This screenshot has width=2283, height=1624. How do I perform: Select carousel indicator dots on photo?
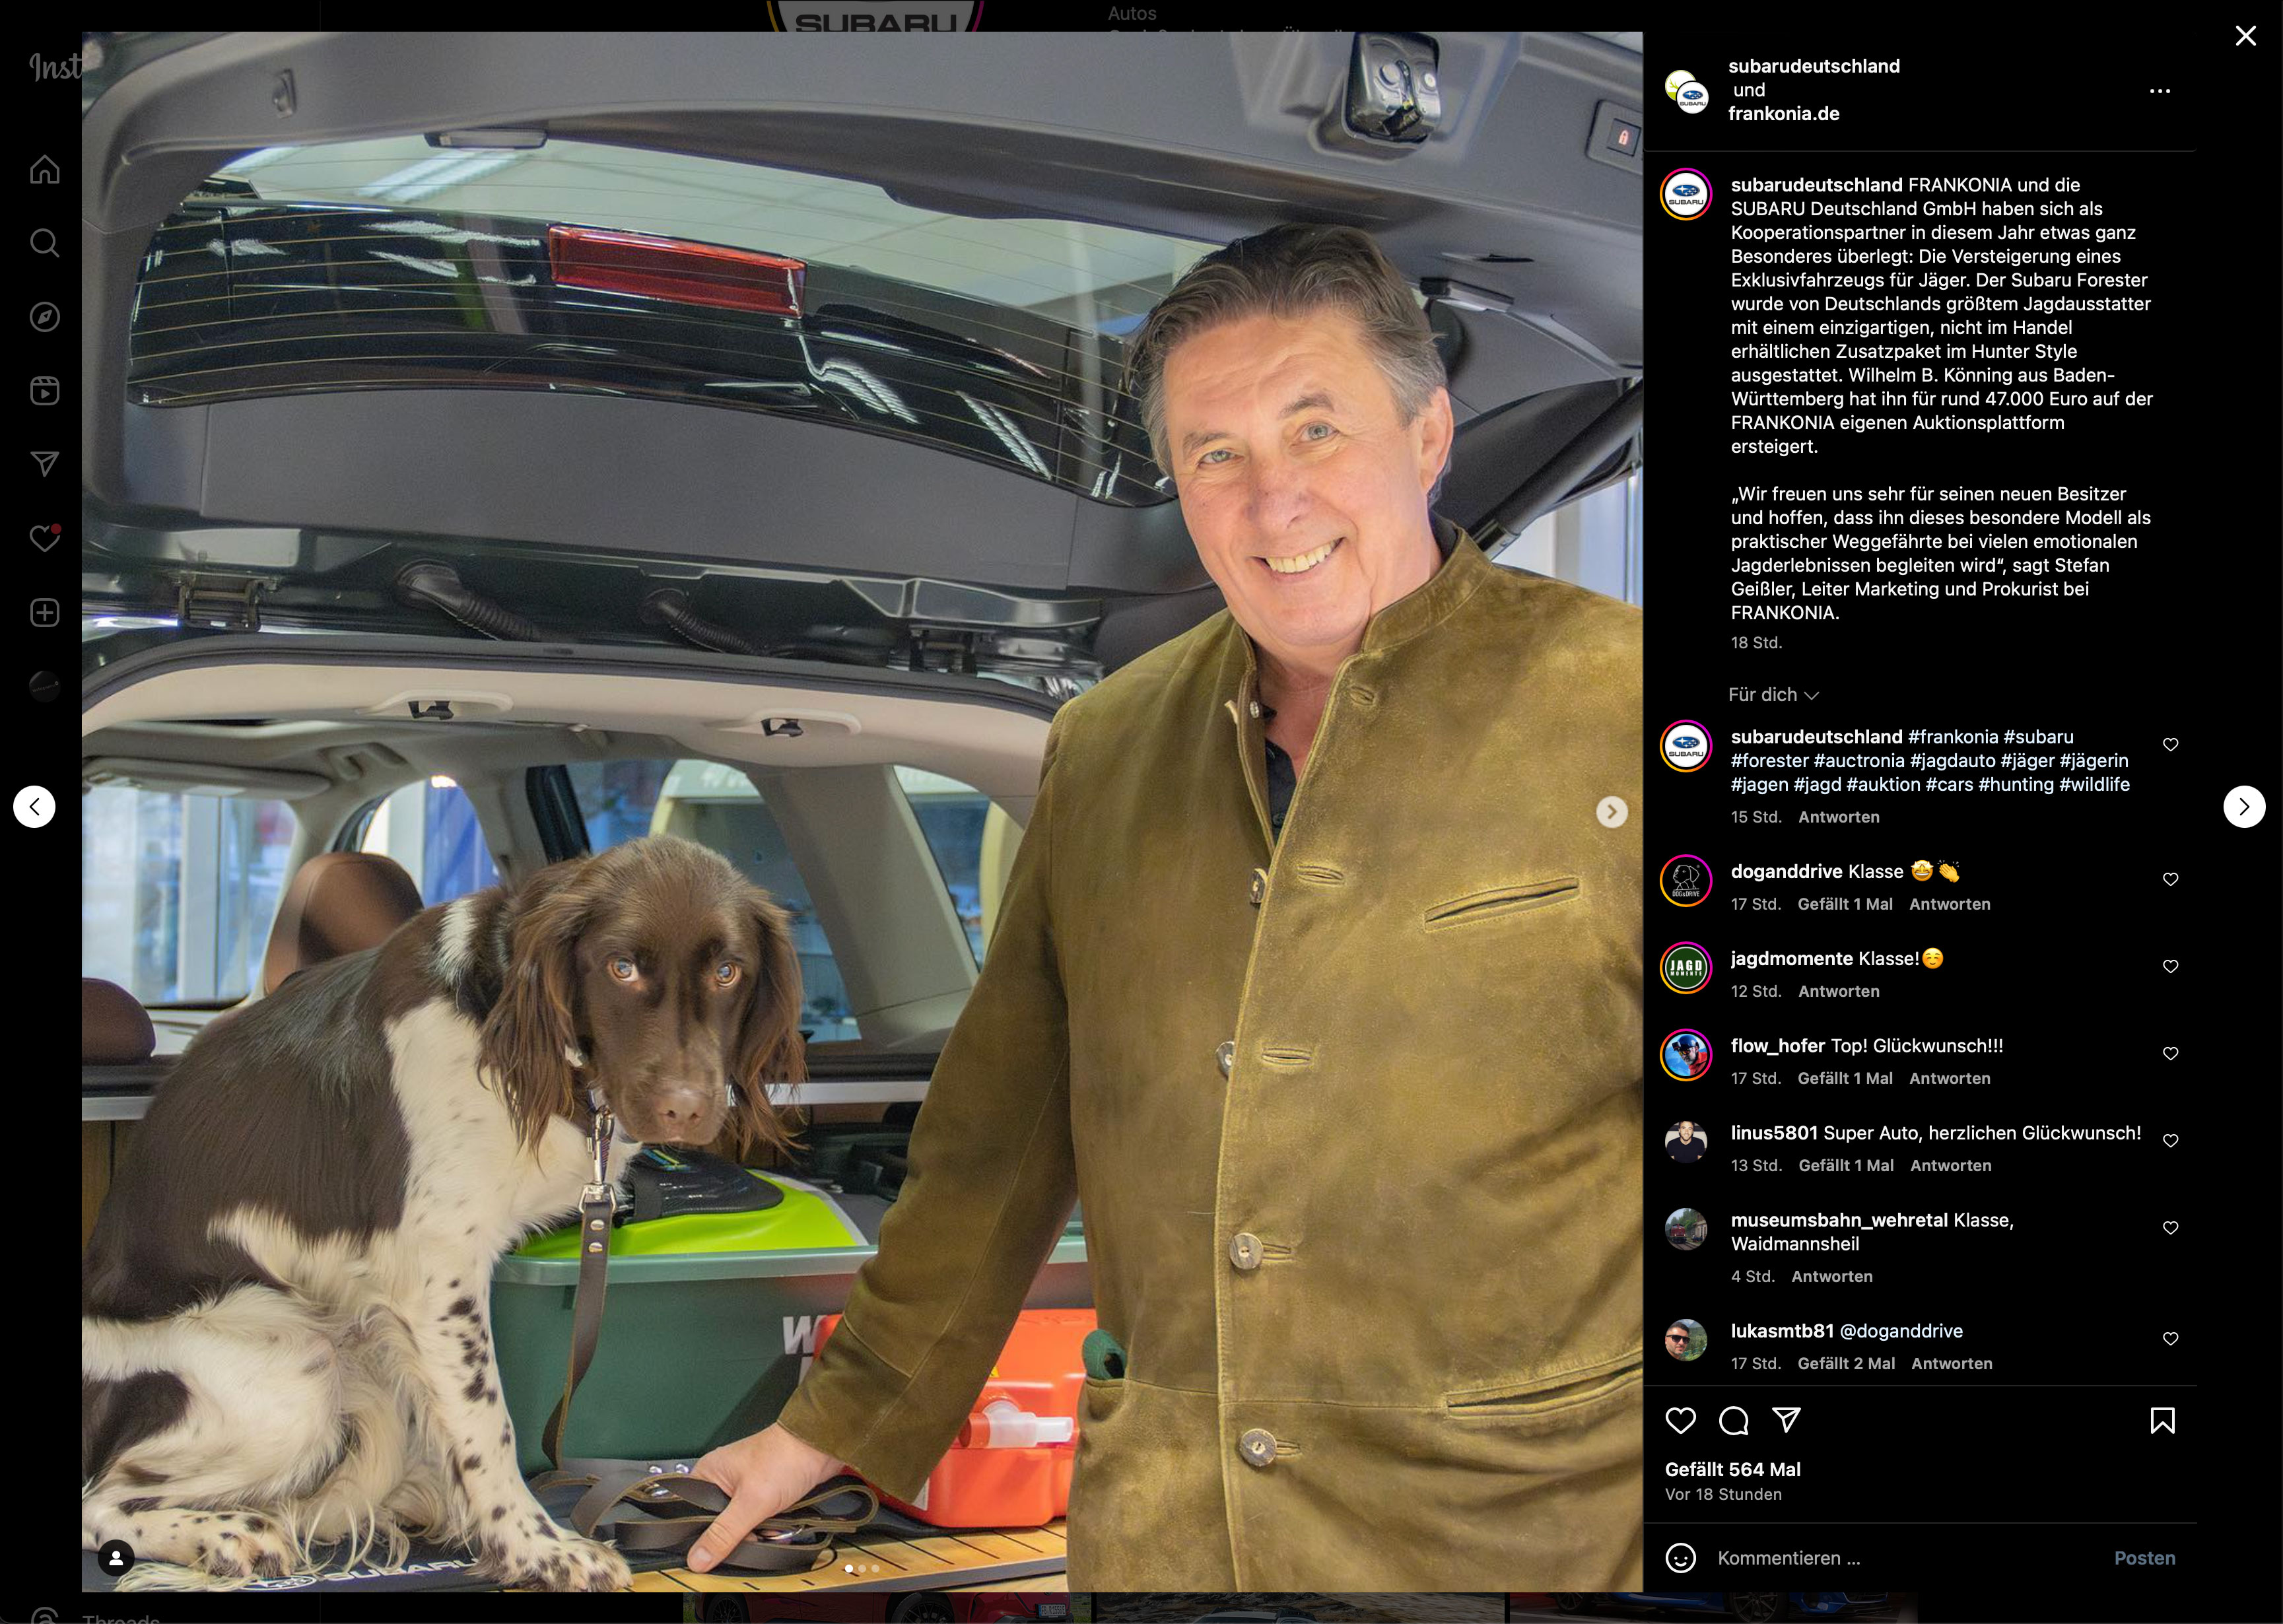tap(862, 1568)
